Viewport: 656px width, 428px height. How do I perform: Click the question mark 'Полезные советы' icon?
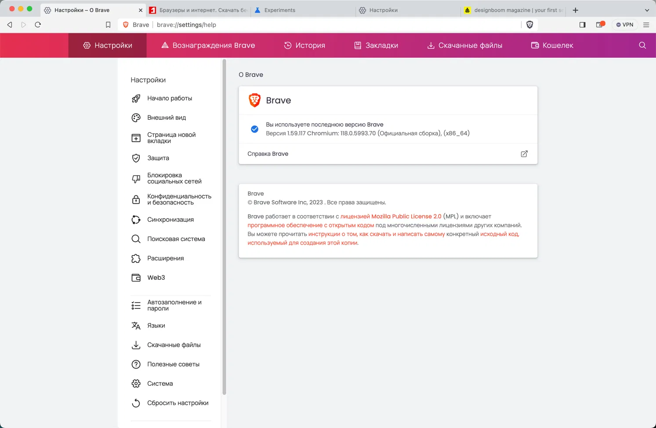[136, 365]
